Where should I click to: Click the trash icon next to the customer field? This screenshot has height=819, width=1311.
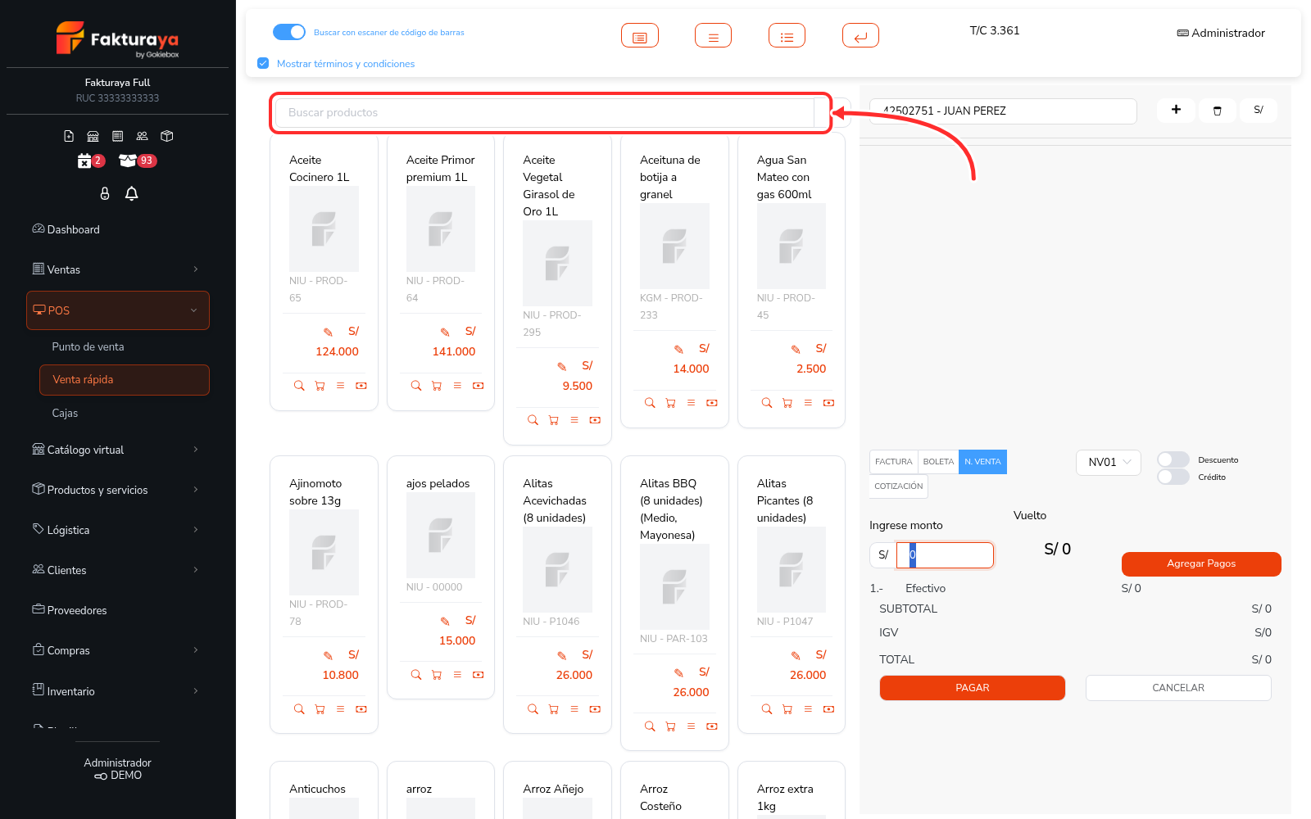point(1218,111)
